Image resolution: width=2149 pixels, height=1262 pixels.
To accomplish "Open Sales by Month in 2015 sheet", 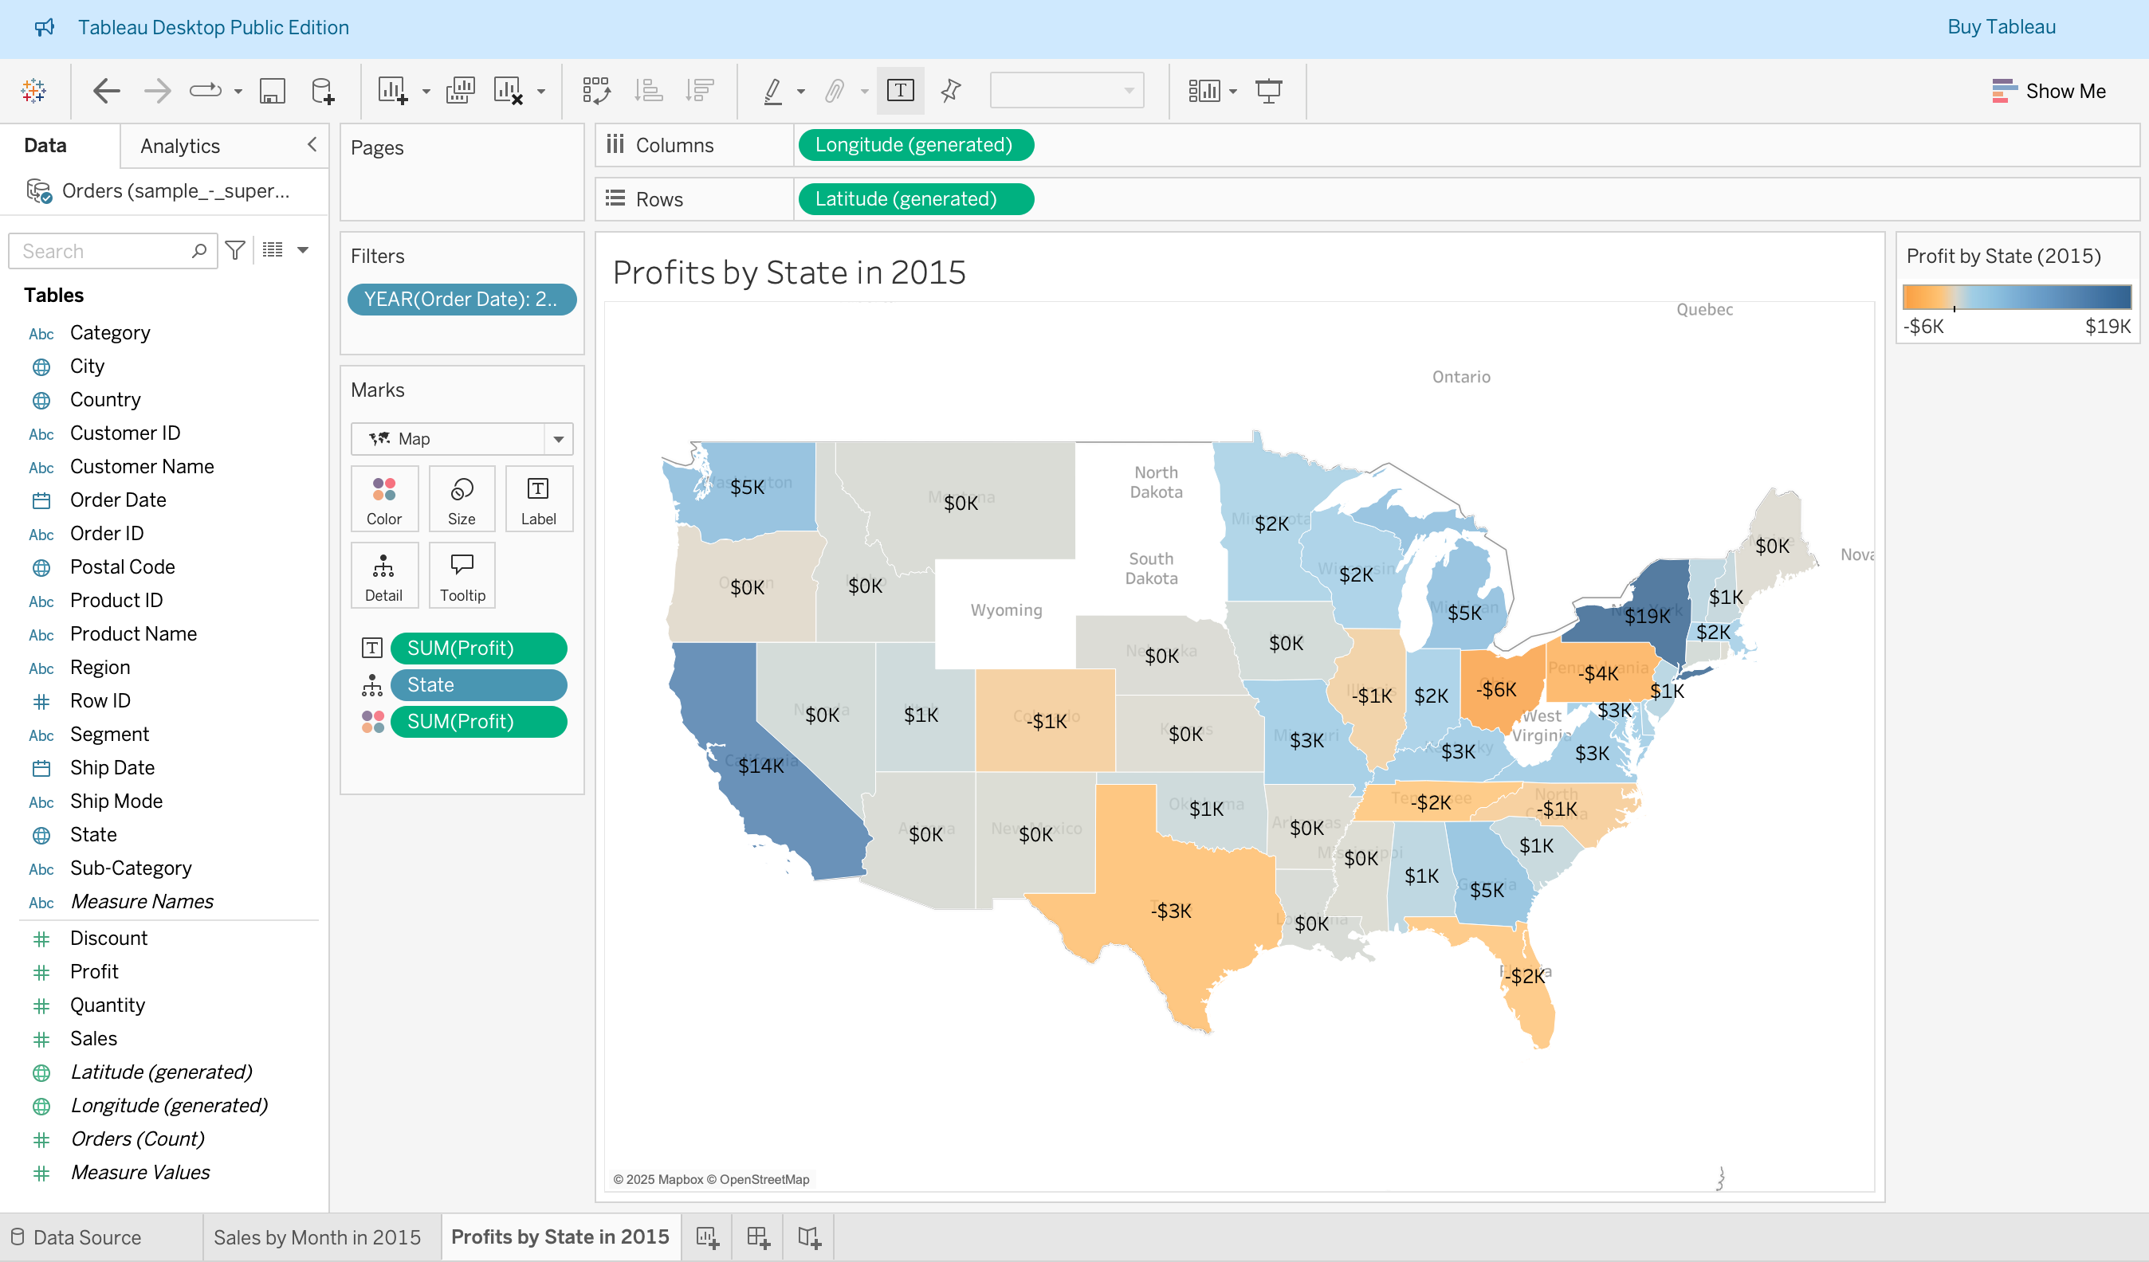I will pyautogui.click(x=317, y=1237).
